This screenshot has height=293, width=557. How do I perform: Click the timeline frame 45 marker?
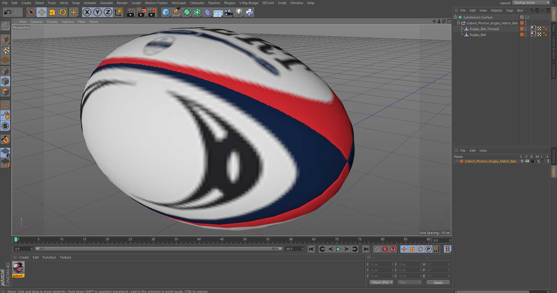click(x=222, y=240)
